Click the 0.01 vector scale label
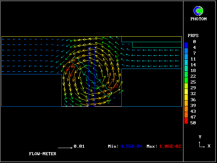The image size is (217, 163). point(79,146)
